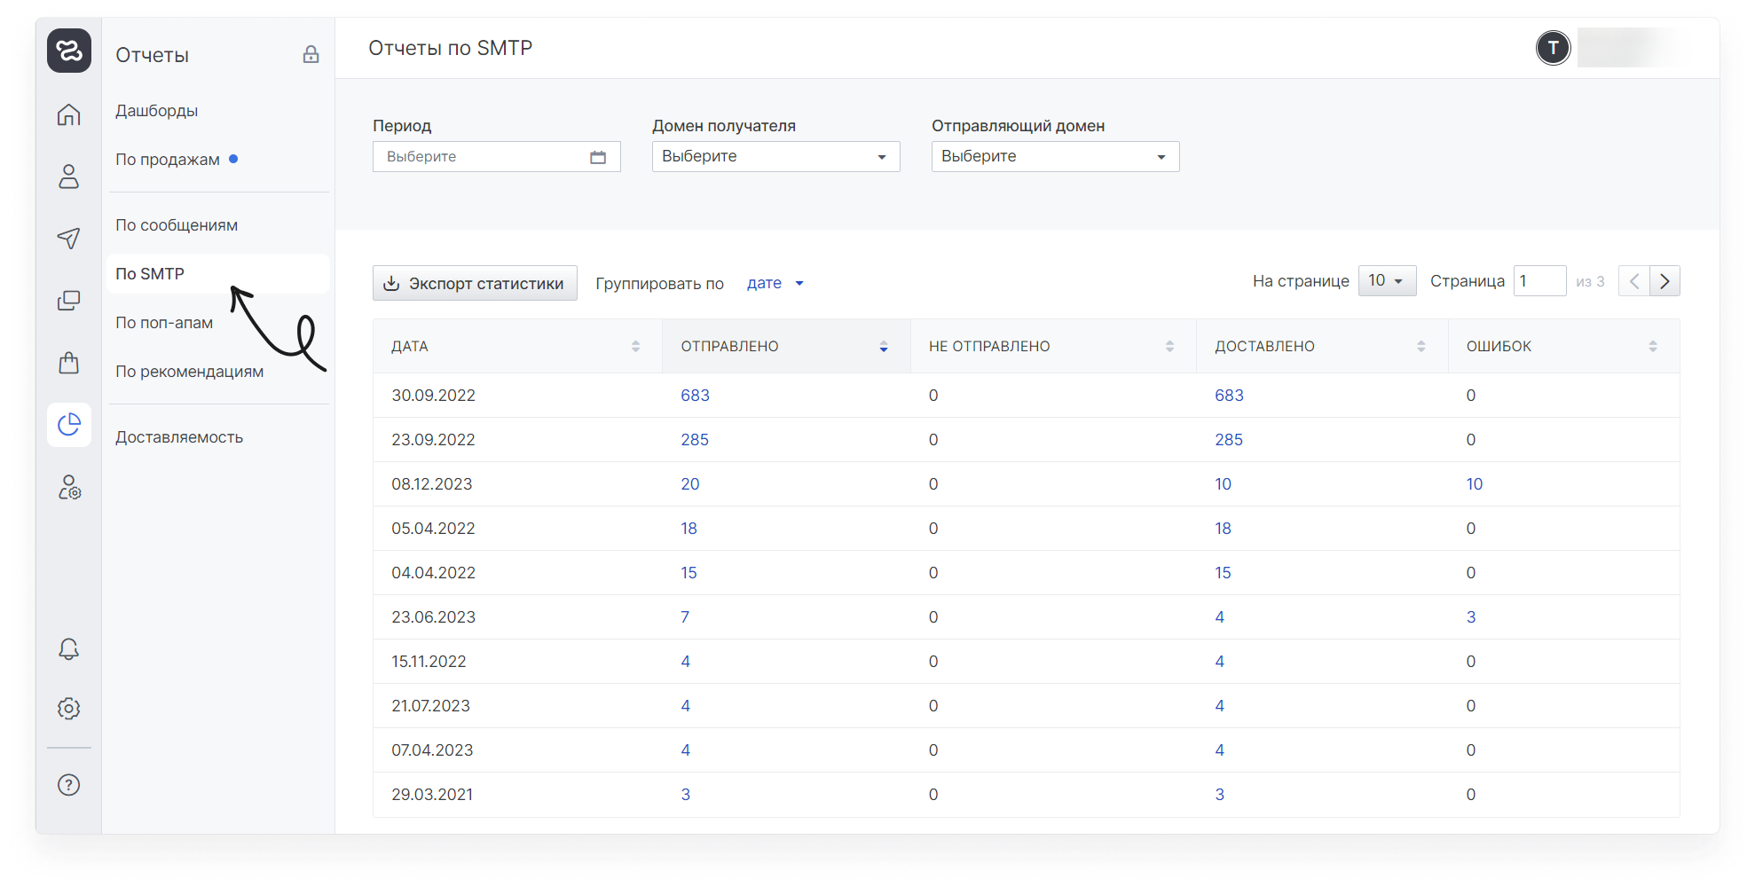Open the per-page 10 dropdown
The height and width of the screenshot is (887, 1755).
tap(1387, 281)
